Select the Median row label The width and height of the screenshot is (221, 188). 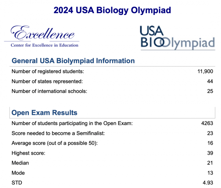[x=20, y=163]
